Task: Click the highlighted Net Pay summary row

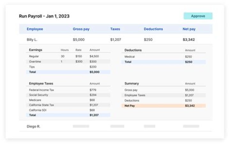Action: [x=163, y=106]
